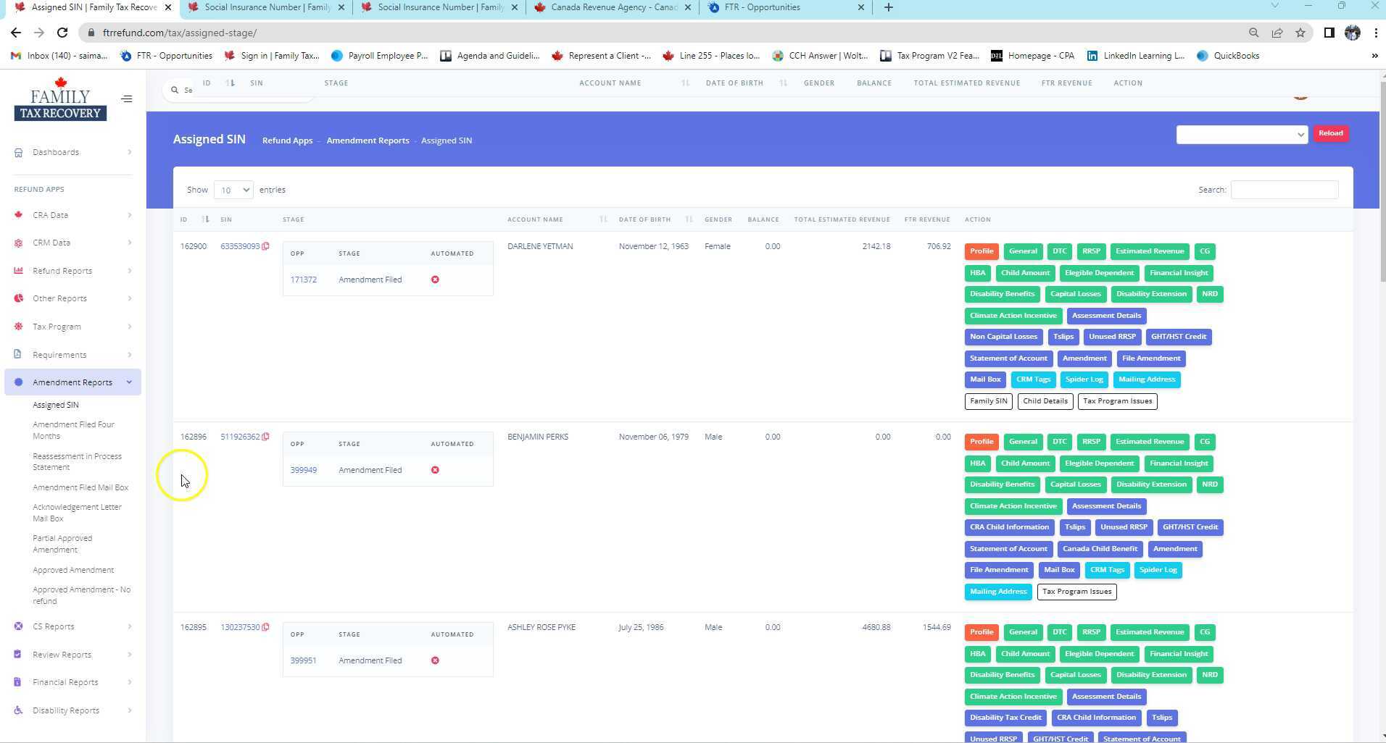
Task: Click the browser reload page icon
Action: click(x=62, y=33)
